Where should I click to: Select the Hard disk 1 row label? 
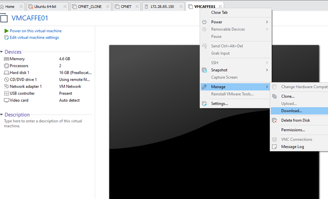click(x=20, y=73)
